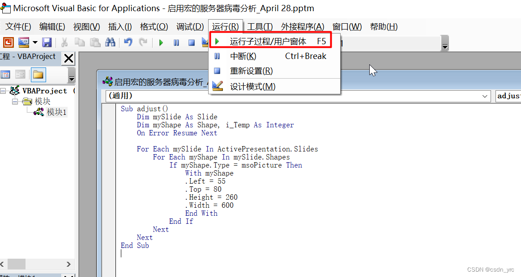Screen dimensions: 521x277
Task: Open the 格式(O) menu
Action: (x=154, y=26)
